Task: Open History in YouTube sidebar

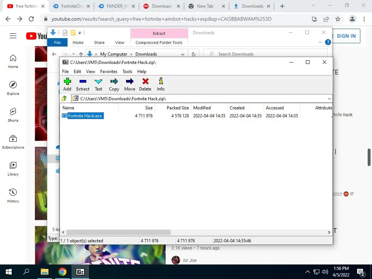Action: (13, 195)
